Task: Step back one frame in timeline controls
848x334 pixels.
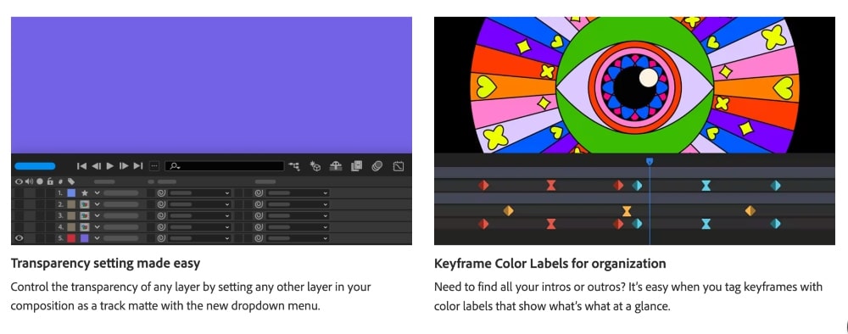Action: pyautogui.click(x=97, y=166)
